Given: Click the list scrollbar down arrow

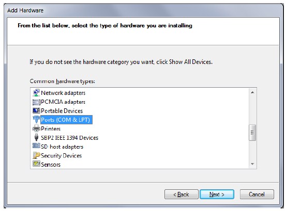Looking at the screenshot, I should point(252,164).
